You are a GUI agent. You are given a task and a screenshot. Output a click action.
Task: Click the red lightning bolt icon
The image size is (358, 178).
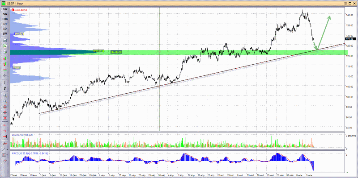point(5,161)
